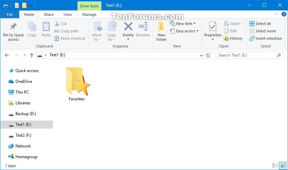Image resolution: width=288 pixels, height=170 pixels.
Task: Open the Recent locations dropdown arrow
Action: click(25, 55)
